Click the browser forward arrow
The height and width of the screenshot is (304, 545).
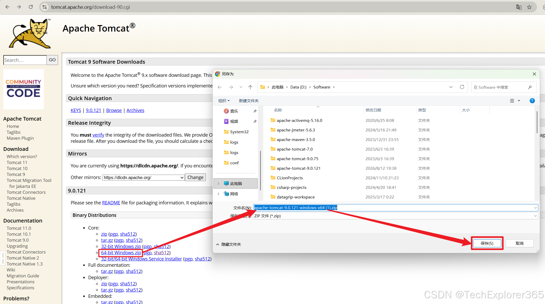click(x=19, y=7)
